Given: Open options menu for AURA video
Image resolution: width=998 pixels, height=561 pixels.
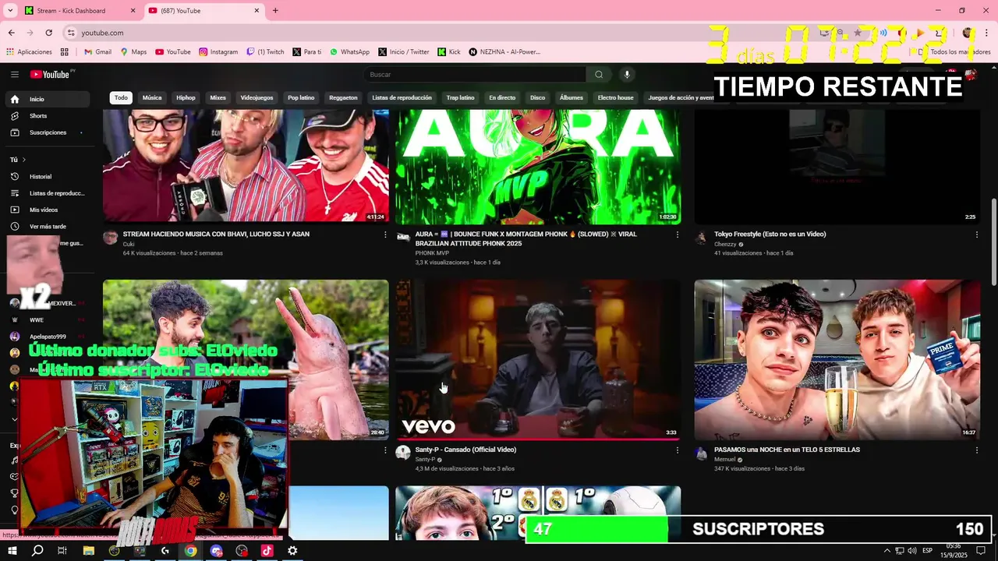Looking at the screenshot, I should point(677,235).
